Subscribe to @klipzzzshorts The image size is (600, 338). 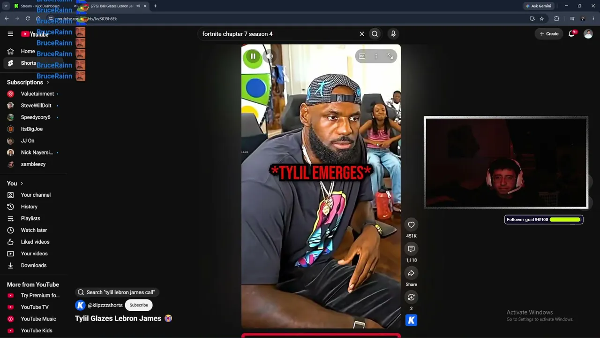pyautogui.click(x=139, y=305)
